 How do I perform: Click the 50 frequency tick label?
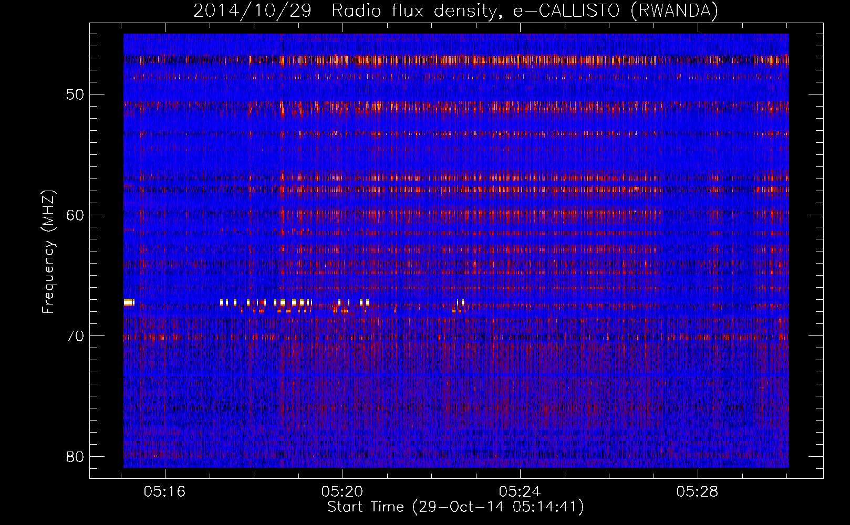click(x=75, y=94)
